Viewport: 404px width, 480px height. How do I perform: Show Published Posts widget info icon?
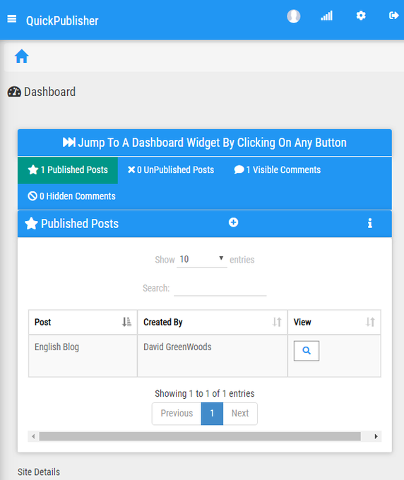click(370, 223)
